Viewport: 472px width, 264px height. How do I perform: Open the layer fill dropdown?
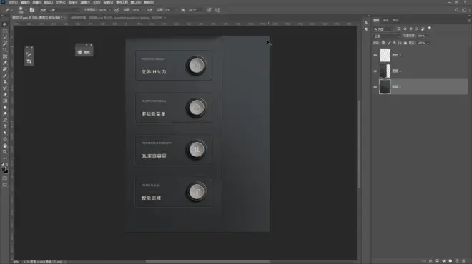point(428,43)
